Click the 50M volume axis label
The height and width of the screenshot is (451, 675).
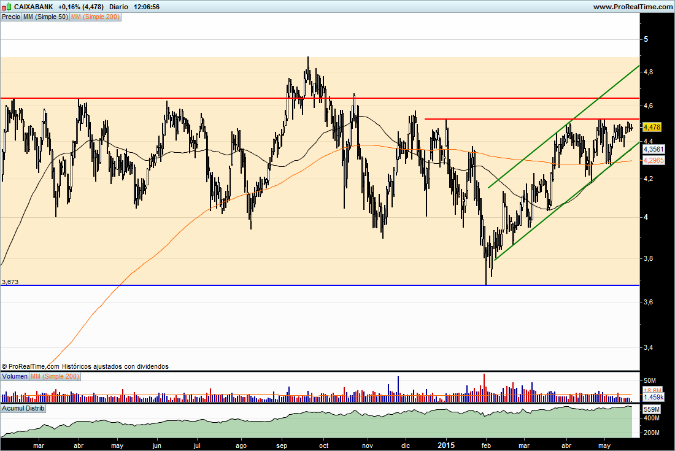tap(650, 380)
